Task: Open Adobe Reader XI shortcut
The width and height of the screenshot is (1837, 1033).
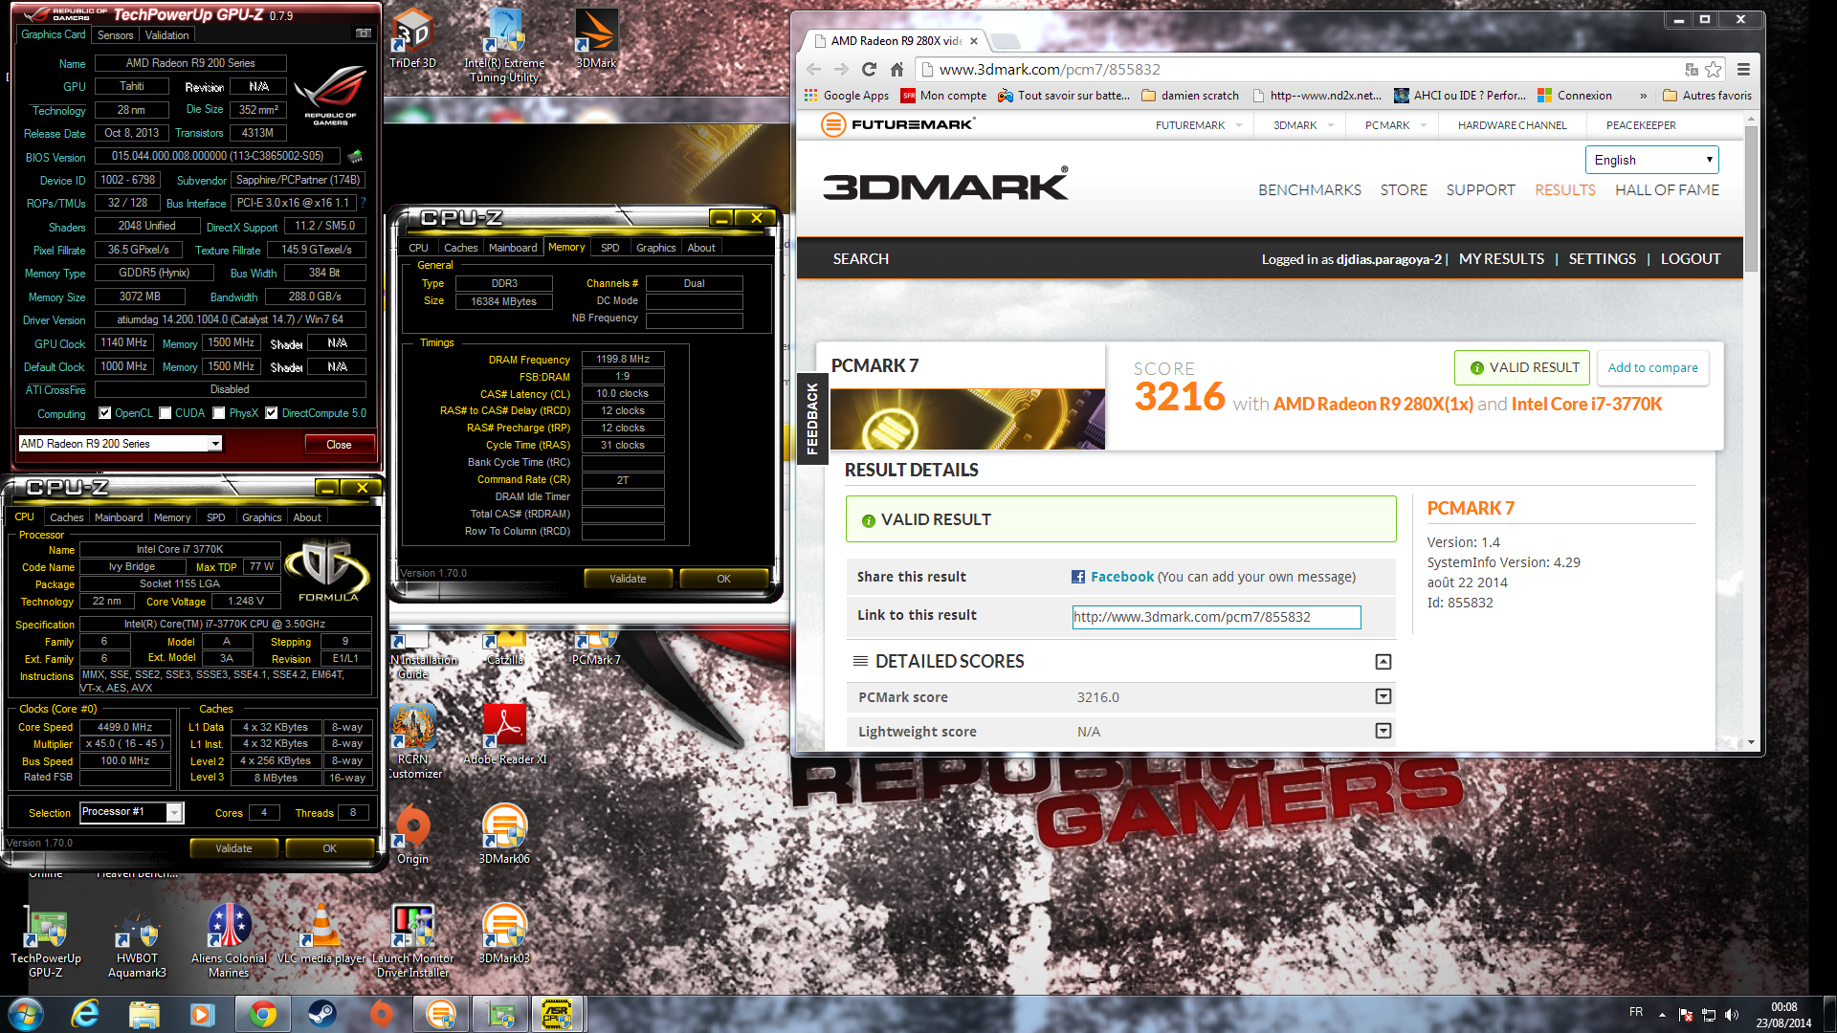Action: point(504,734)
